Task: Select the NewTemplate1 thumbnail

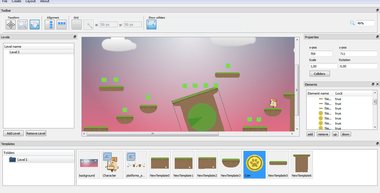Action: point(183,165)
